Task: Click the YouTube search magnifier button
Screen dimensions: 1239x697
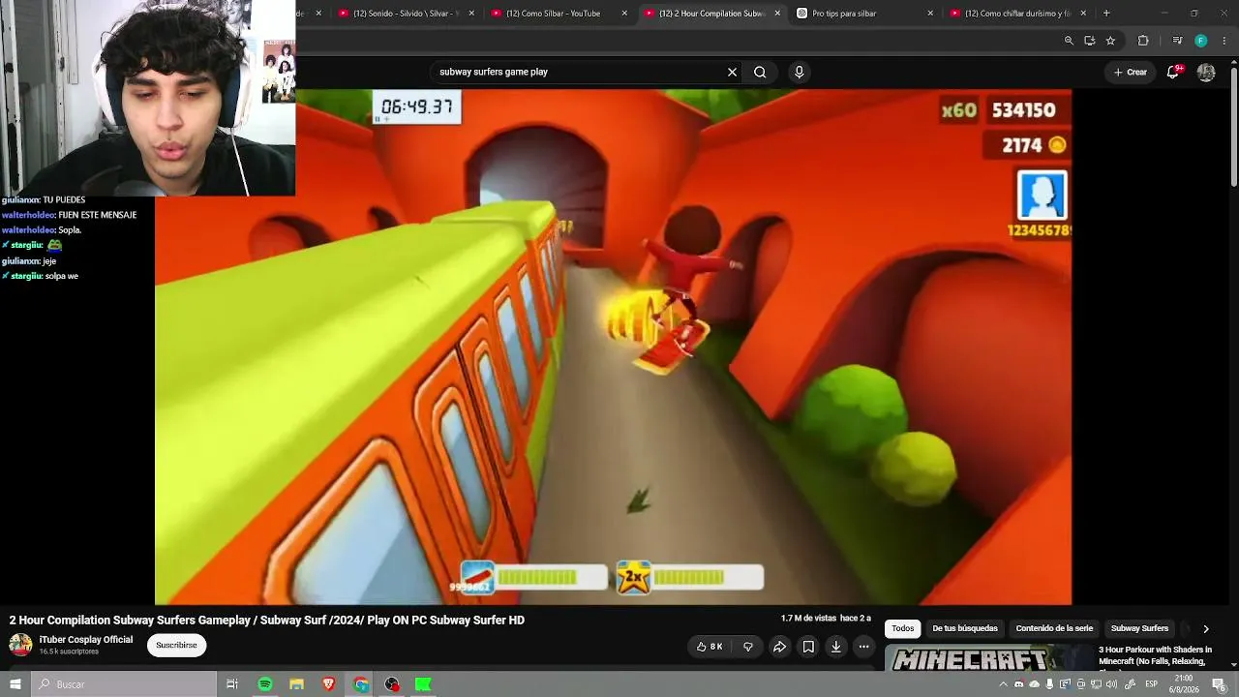Action: (760, 72)
